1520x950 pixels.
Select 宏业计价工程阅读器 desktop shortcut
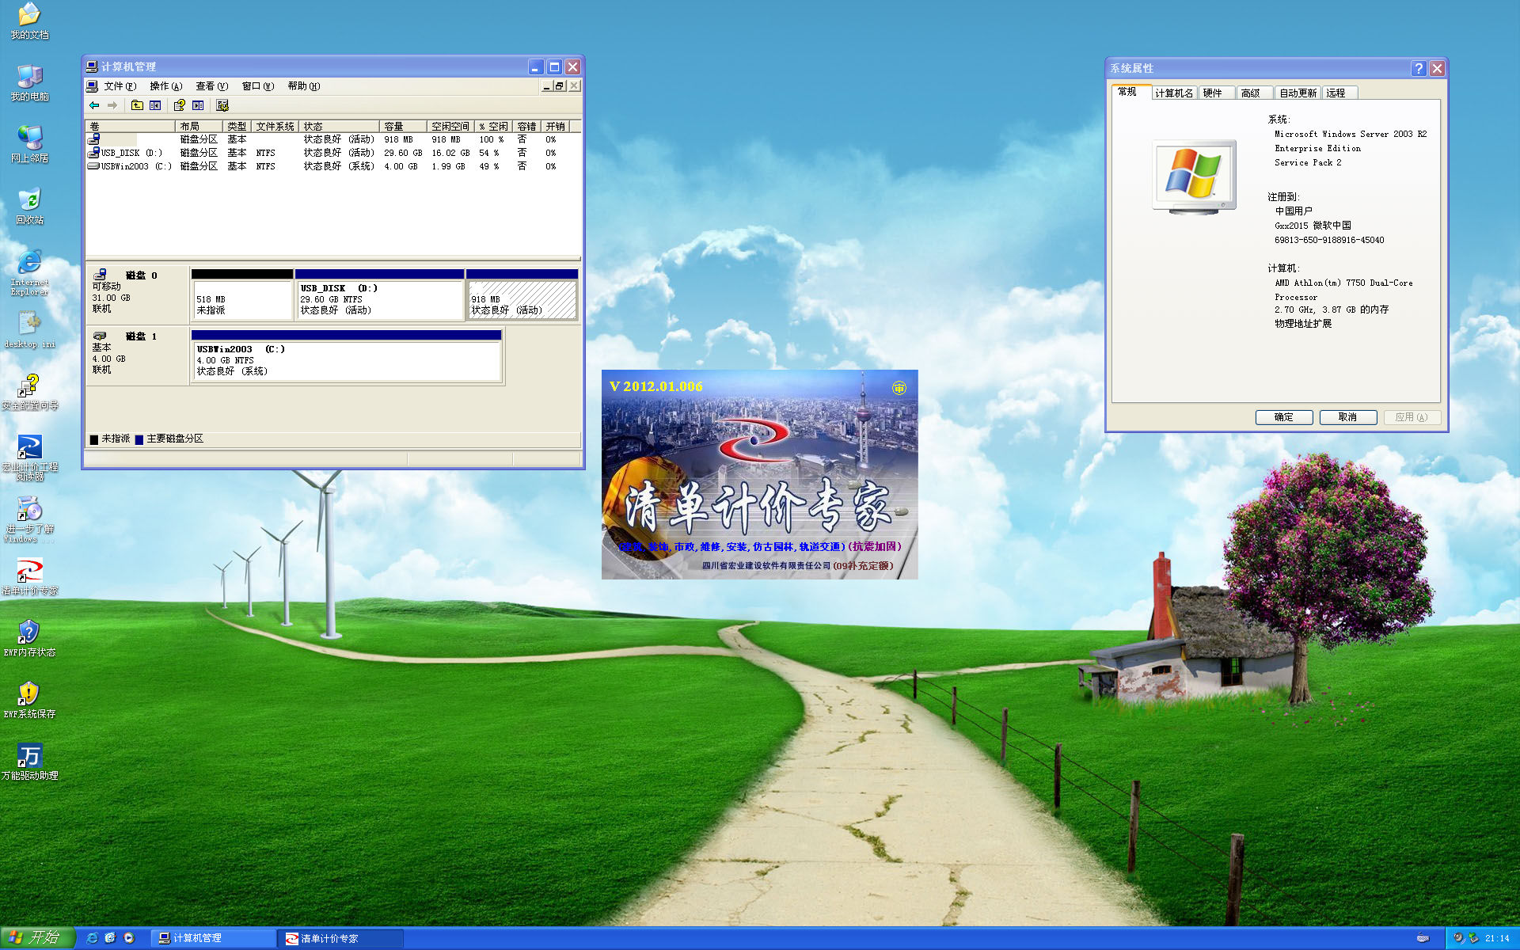(29, 458)
